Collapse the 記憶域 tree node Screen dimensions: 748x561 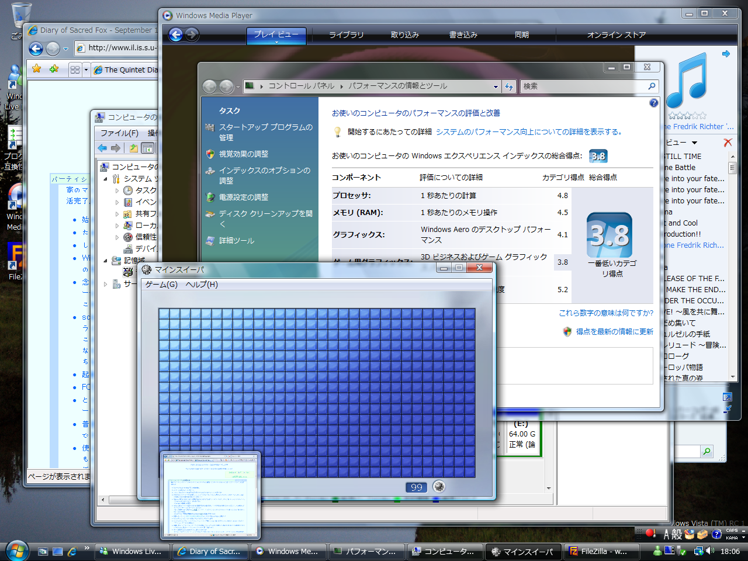105,261
